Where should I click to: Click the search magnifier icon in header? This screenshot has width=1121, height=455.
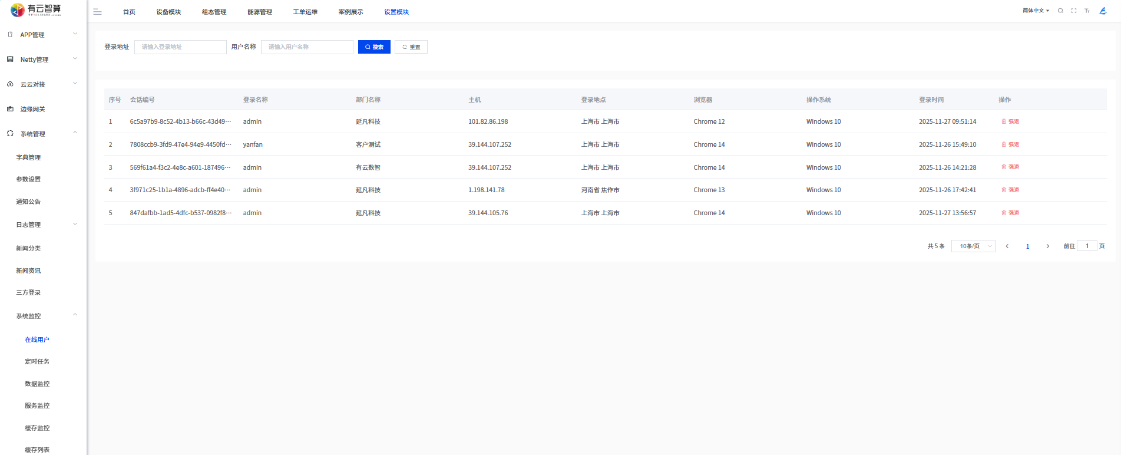1060,11
